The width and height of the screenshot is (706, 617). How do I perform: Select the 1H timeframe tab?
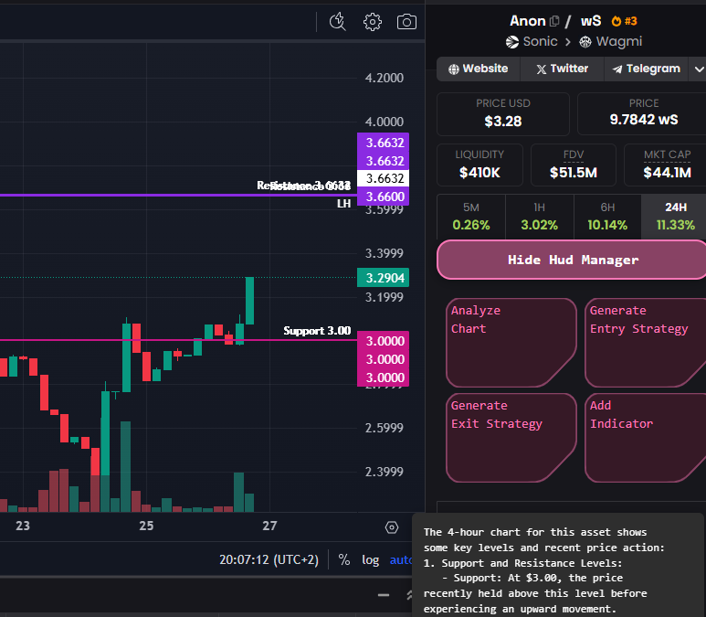point(540,217)
